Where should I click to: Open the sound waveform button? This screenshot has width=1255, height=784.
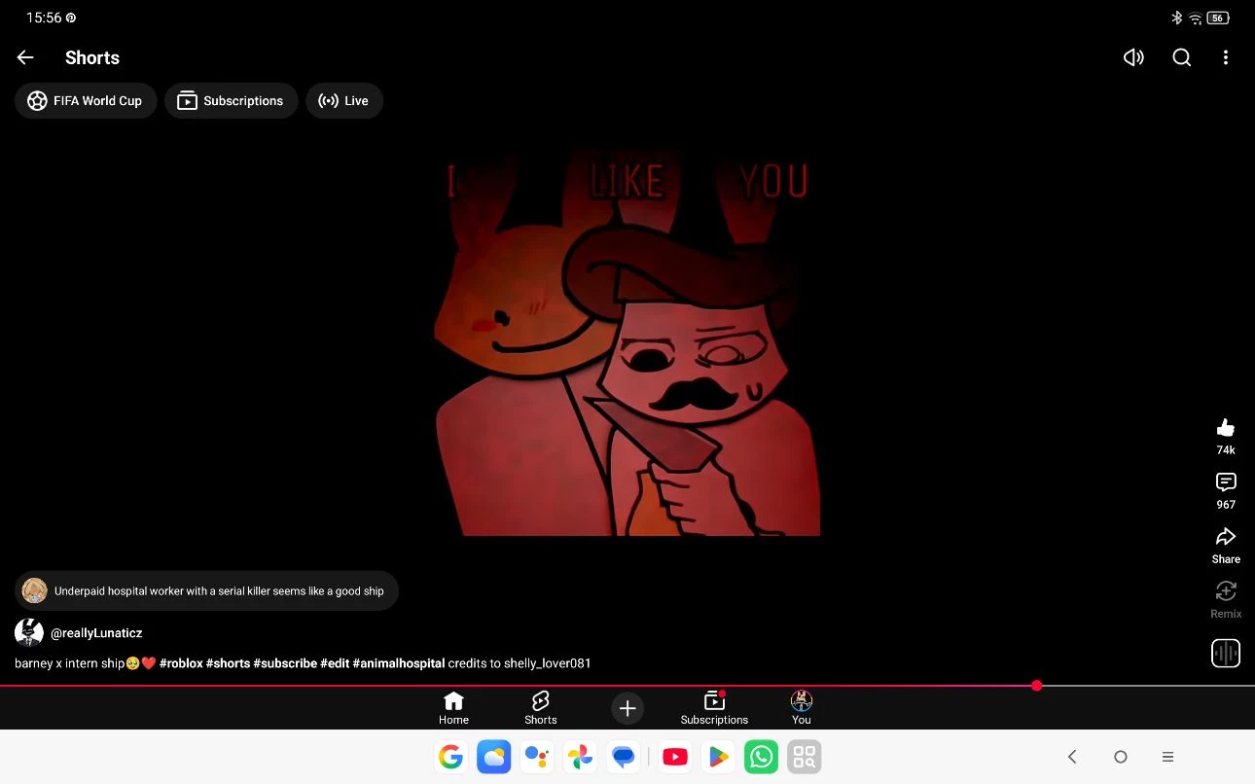coord(1226,653)
